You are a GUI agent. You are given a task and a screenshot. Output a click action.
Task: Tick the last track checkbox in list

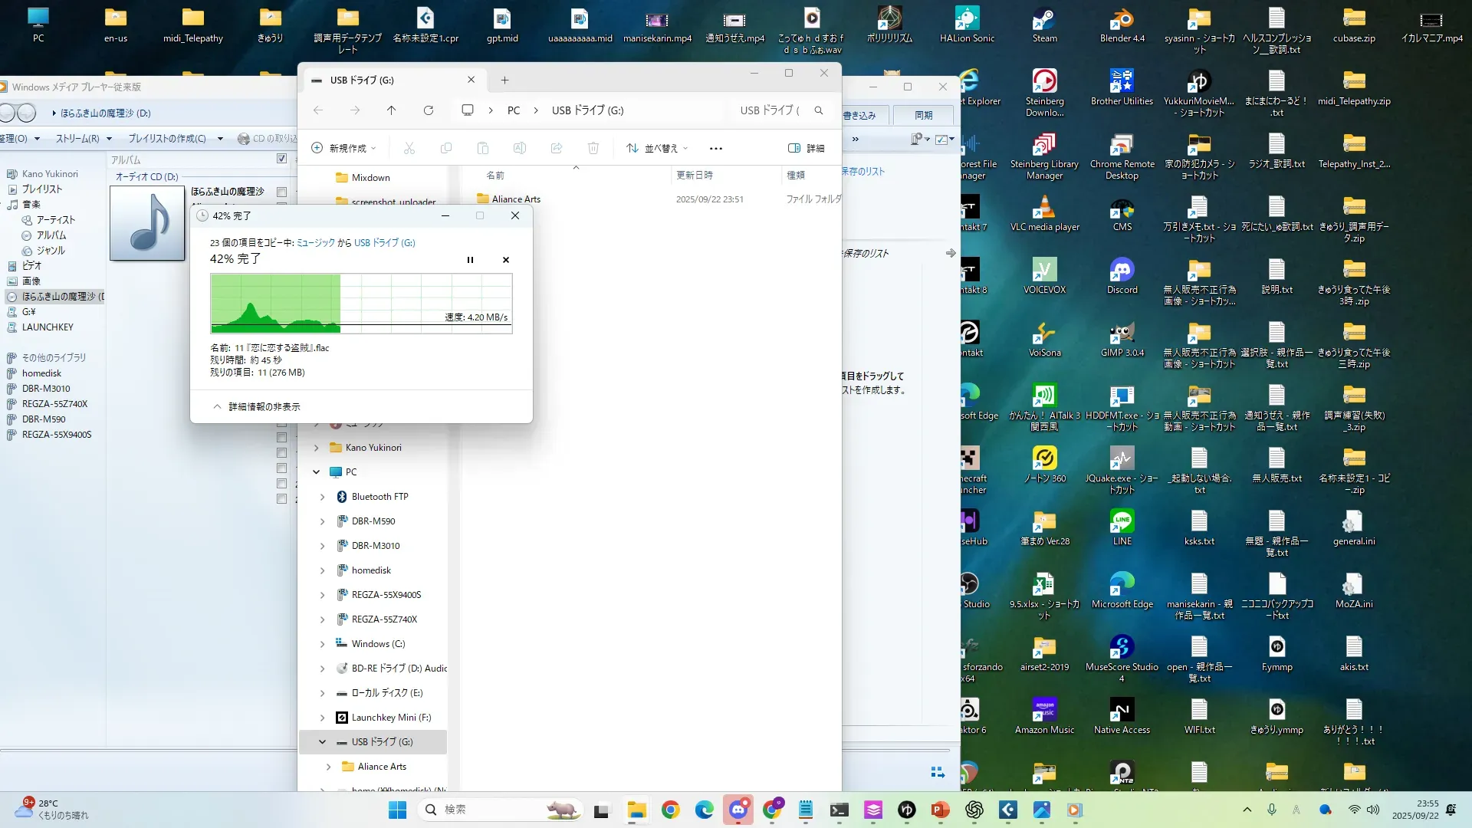281,498
